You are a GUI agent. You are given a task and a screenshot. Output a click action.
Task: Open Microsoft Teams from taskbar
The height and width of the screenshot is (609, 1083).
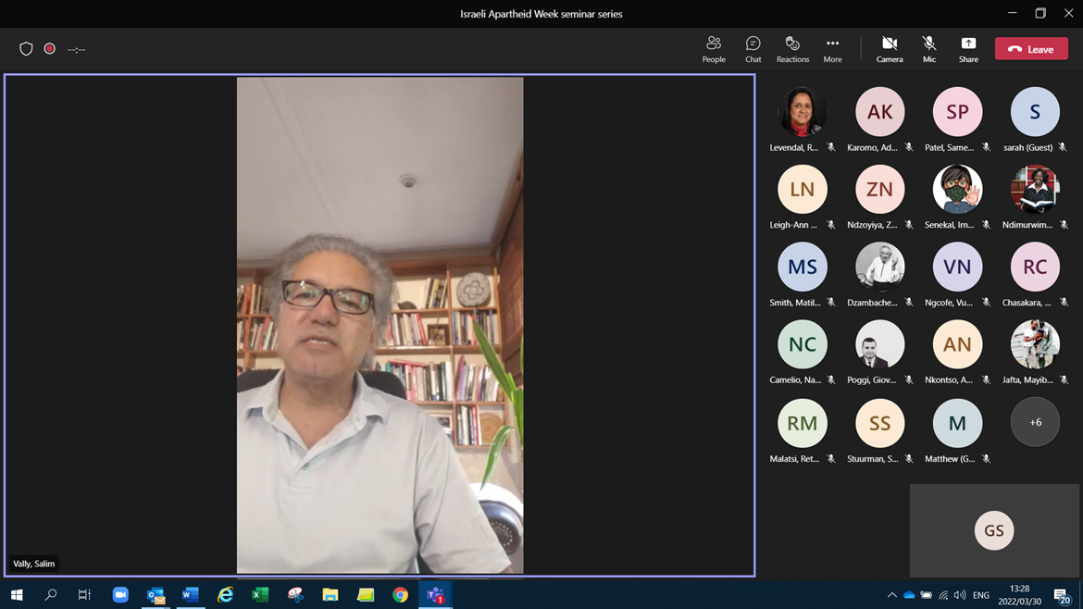(435, 594)
